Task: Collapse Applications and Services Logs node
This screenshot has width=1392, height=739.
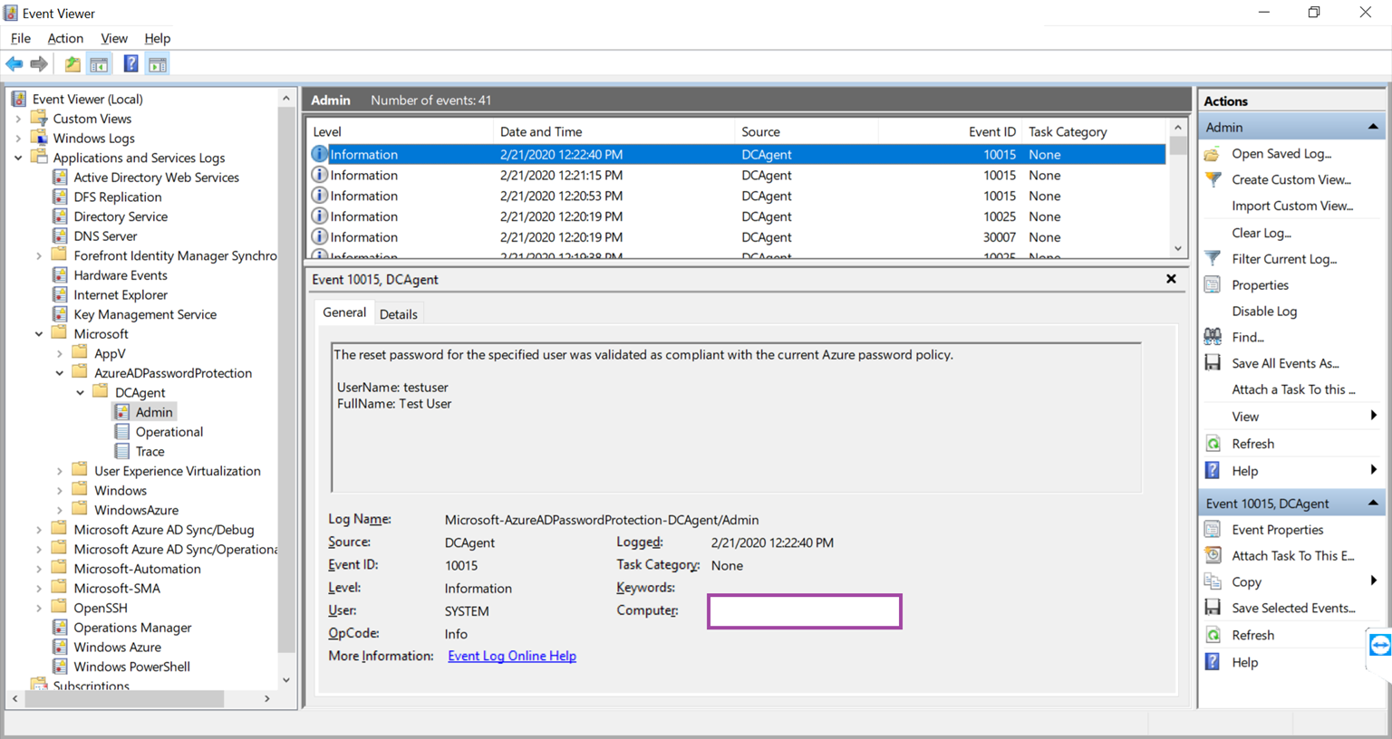Action: (x=18, y=158)
